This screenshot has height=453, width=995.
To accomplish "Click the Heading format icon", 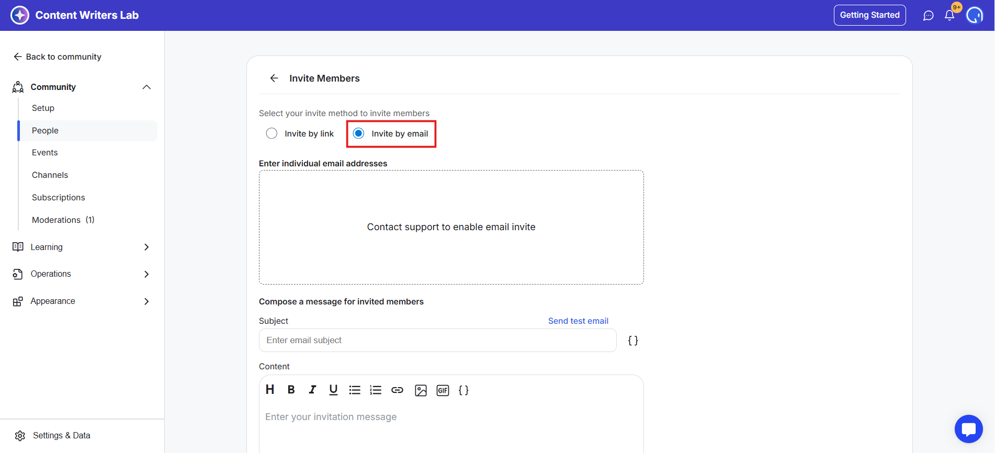I will pyautogui.click(x=270, y=390).
